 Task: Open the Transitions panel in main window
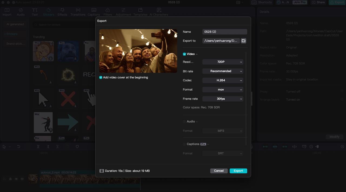[x=78, y=12]
